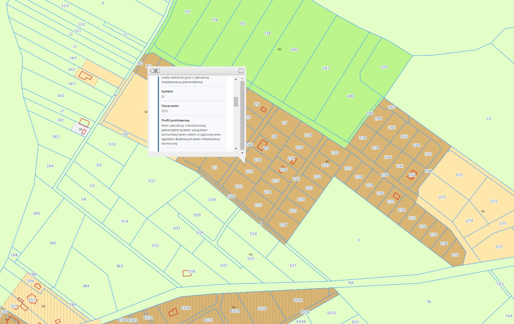Click on parcel number 864
This screenshot has height=324, width=514.
click(86, 286)
